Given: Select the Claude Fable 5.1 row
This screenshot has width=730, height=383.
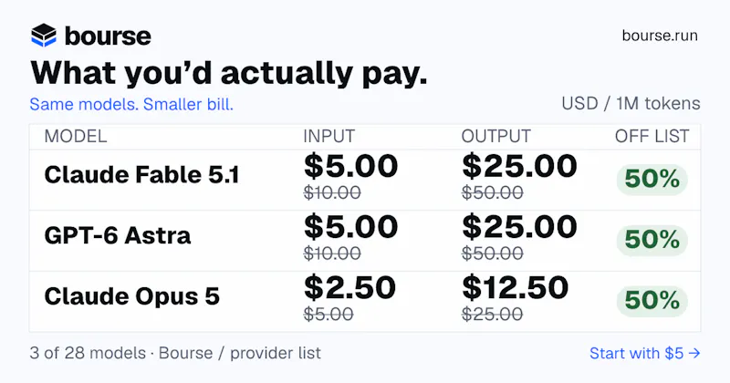Looking at the screenshot, I should [x=365, y=180].
